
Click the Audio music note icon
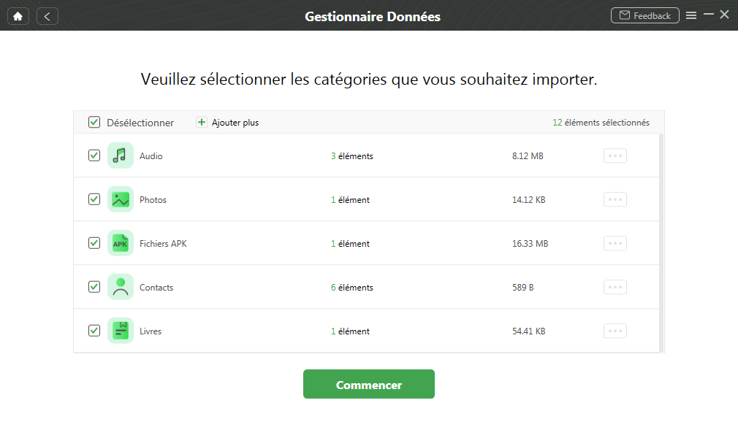point(121,155)
